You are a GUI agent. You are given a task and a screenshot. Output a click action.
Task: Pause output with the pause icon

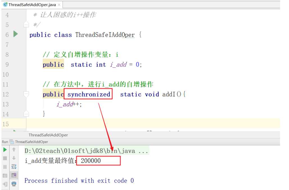[x=5, y=167]
